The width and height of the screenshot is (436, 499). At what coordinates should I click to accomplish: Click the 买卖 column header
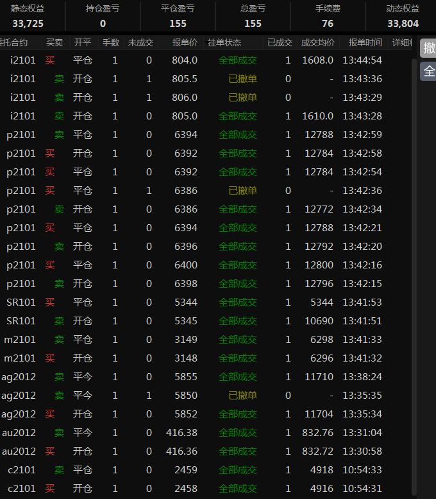[55, 42]
